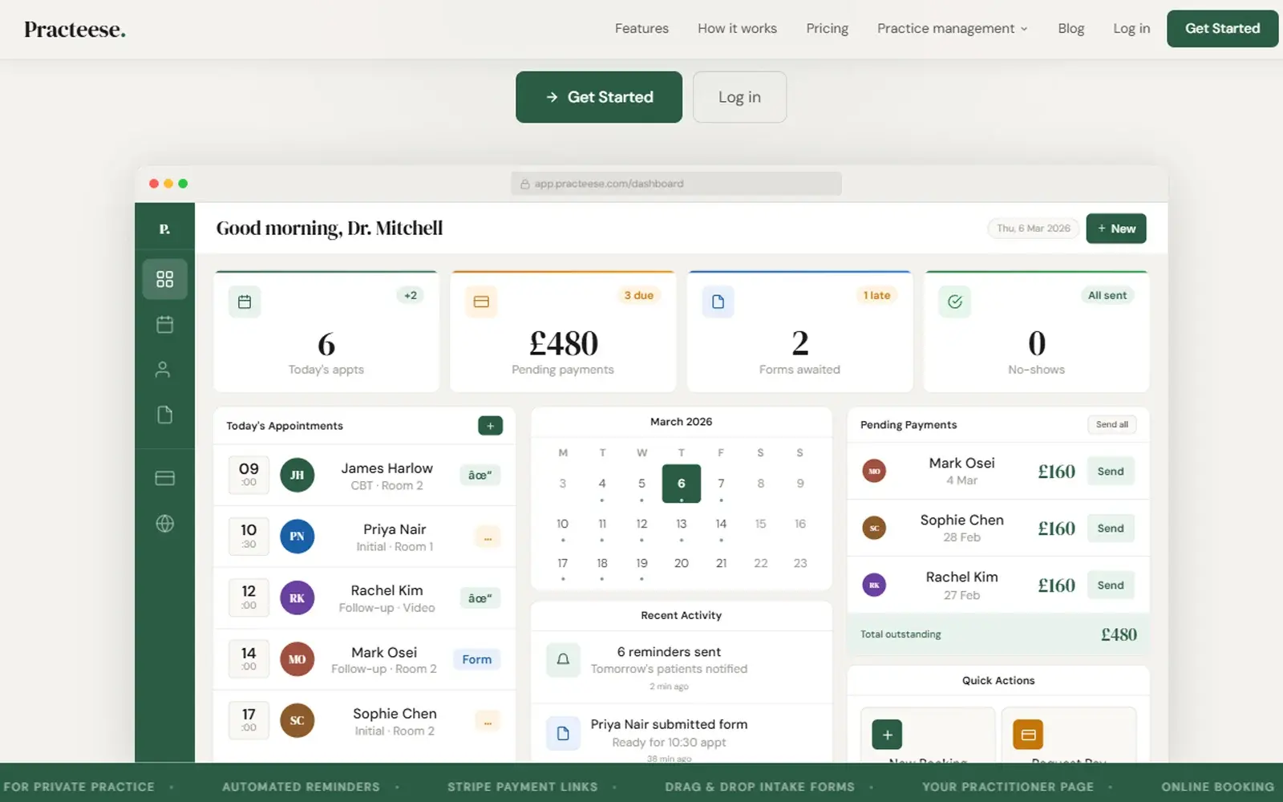The height and width of the screenshot is (802, 1283).
Task: Click the MO avatar in Today's Appointments
Action: (297, 659)
